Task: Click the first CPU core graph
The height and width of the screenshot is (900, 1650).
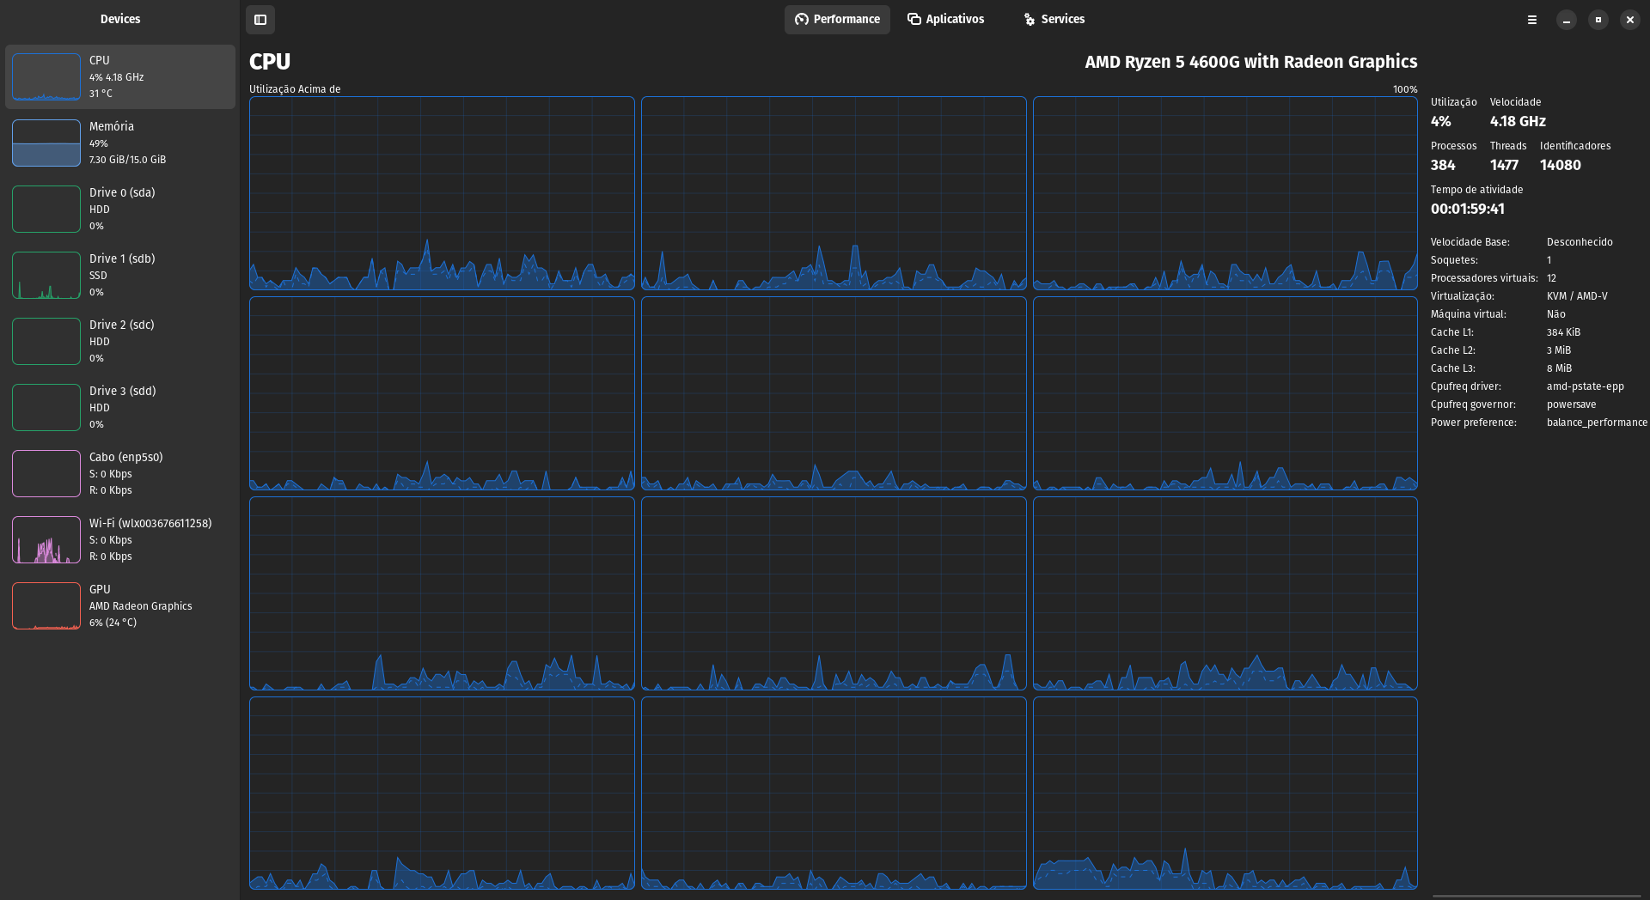Action: point(442,193)
